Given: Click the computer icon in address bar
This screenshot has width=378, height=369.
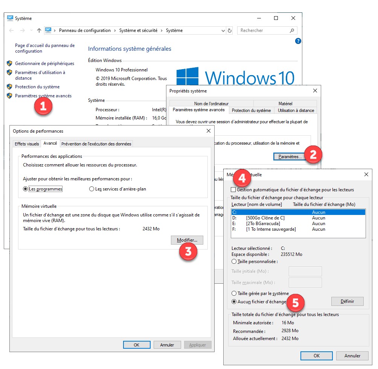Looking at the screenshot, I should click(x=48, y=30).
